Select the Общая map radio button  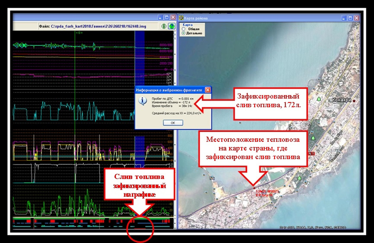pyautogui.click(x=183, y=29)
